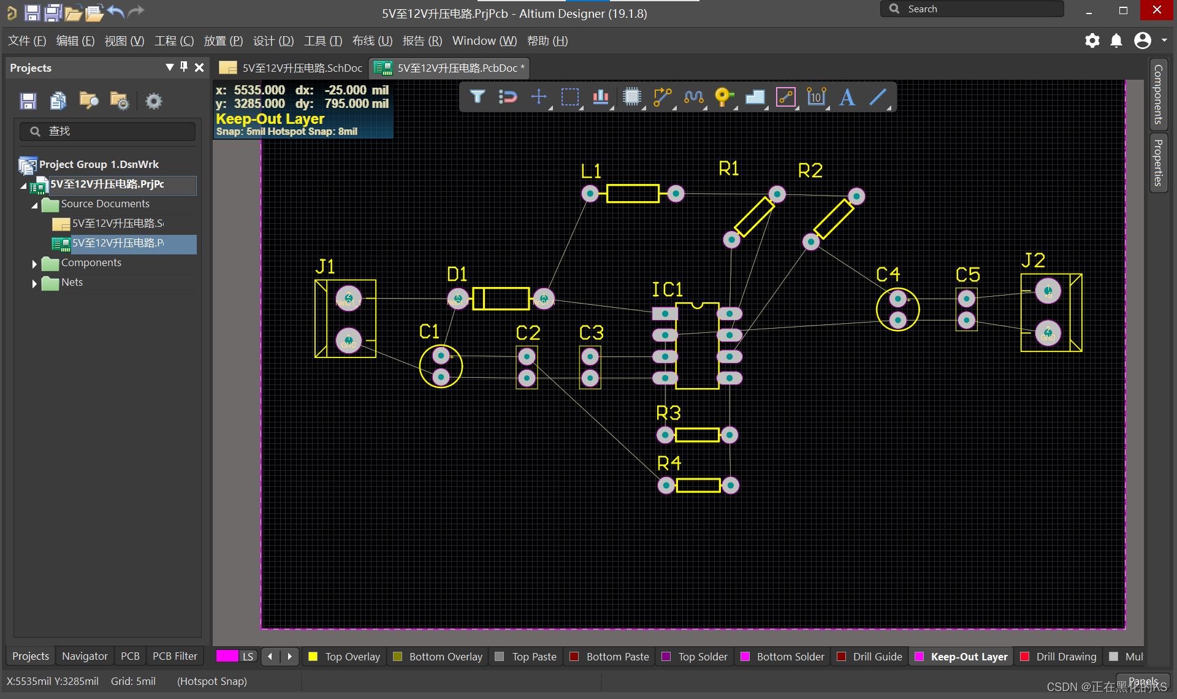Image resolution: width=1177 pixels, height=699 pixels.
Task: Click the magenta current layer color swatch
Action: click(227, 657)
